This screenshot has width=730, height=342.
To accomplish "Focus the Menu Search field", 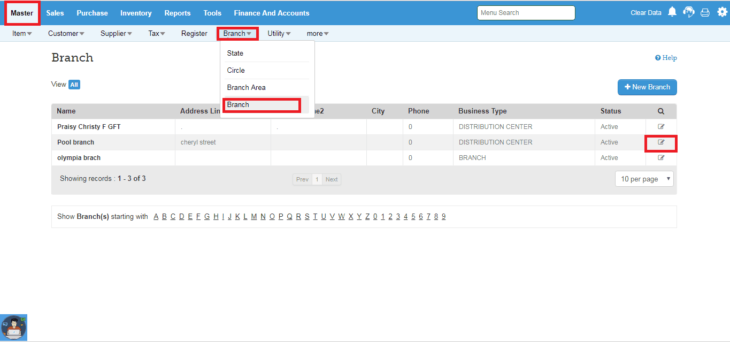I will [526, 13].
